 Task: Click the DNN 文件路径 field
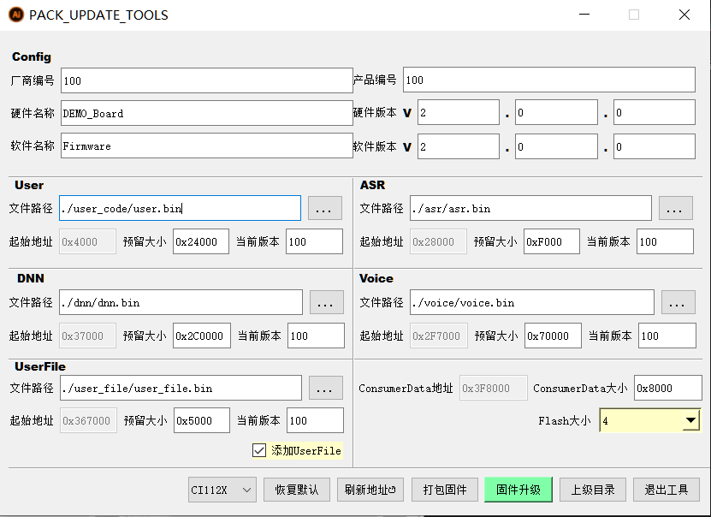point(181,302)
